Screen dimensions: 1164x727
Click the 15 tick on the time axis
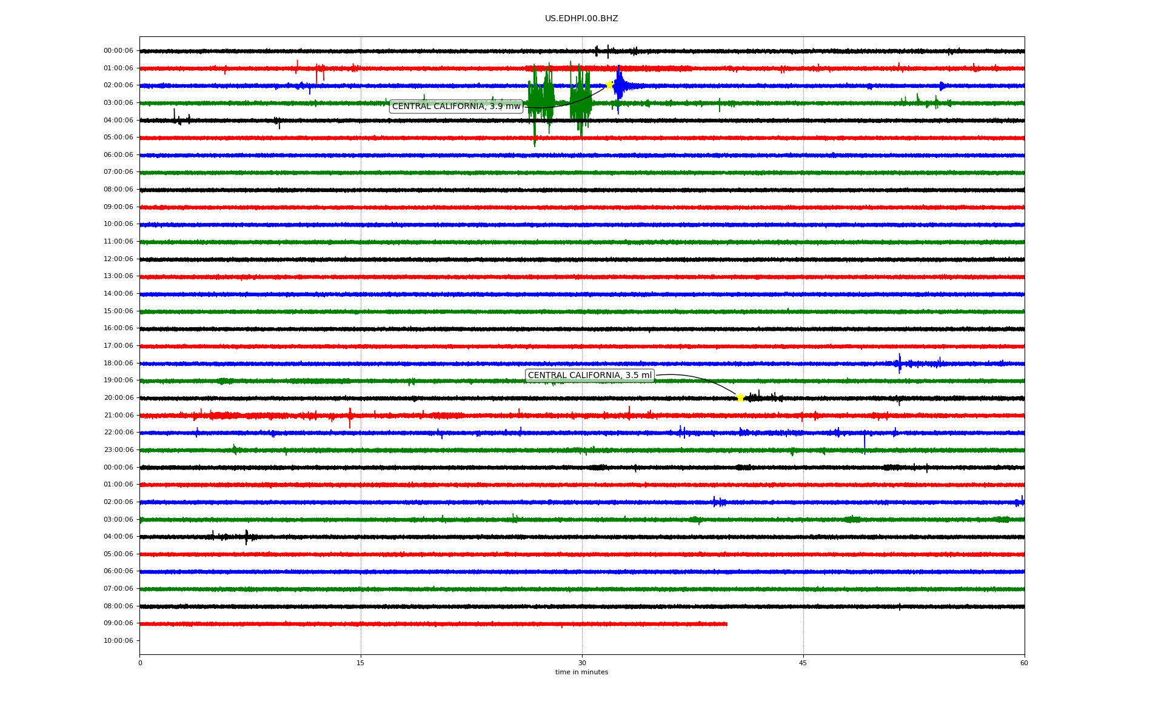click(361, 663)
